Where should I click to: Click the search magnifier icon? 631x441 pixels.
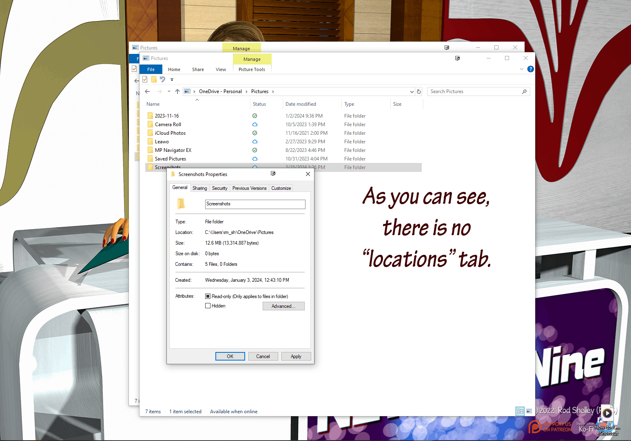click(x=525, y=91)
